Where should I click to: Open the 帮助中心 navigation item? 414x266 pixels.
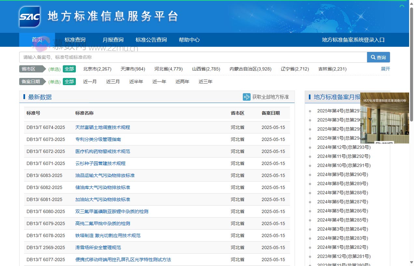pyautogui.click(x=189, y=40)
